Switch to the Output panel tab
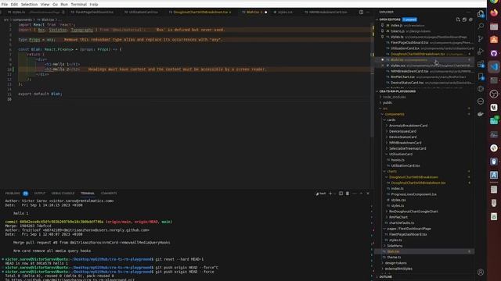Image resolution: width=501 pixels, height=281 pixels. (40, 194)
